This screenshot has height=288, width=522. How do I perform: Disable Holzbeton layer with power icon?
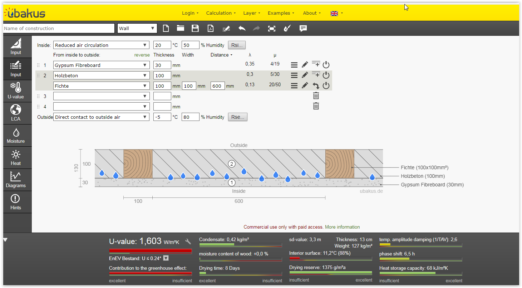tap(326, 75)
